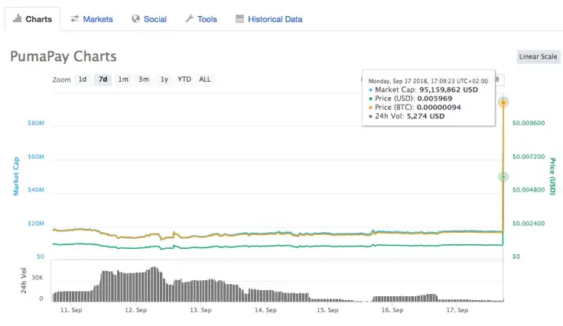
Task: Show ALL time chart data
Action: point(205,79)
